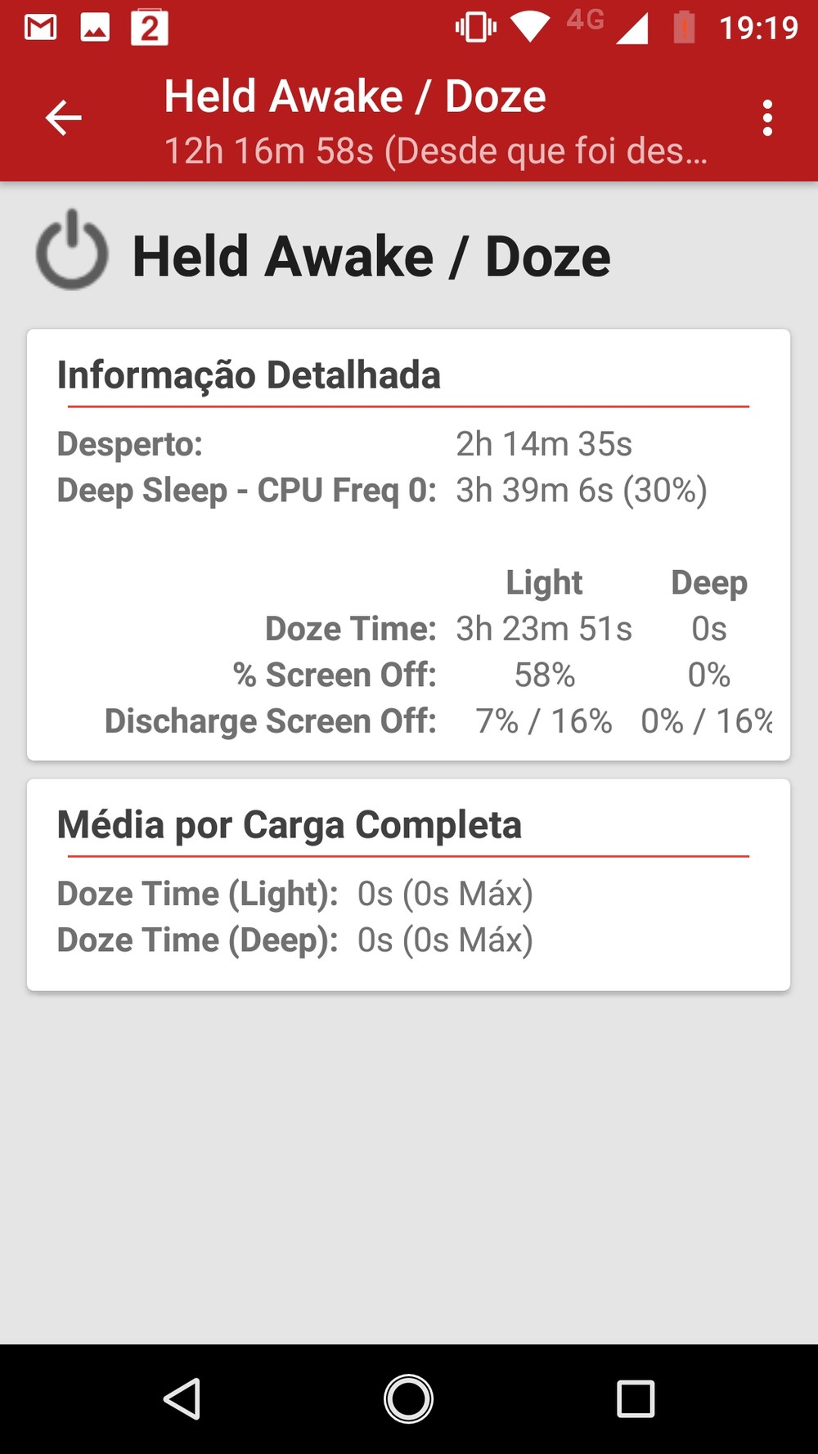
Task: Open the Gmail notification icon
Action: point(40,29)
